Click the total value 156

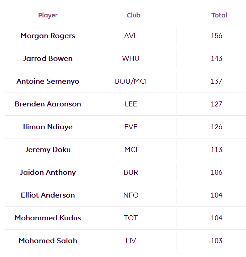click(216, 36)
